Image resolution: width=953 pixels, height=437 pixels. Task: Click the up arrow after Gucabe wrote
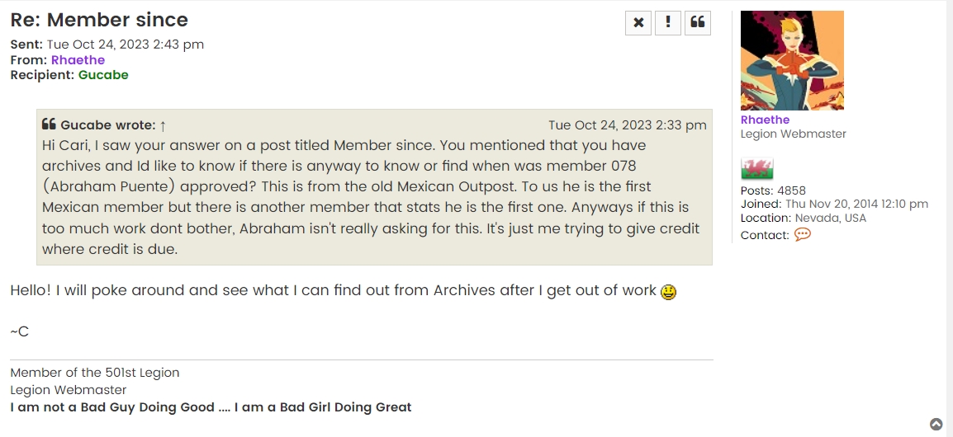pos(163,125)
